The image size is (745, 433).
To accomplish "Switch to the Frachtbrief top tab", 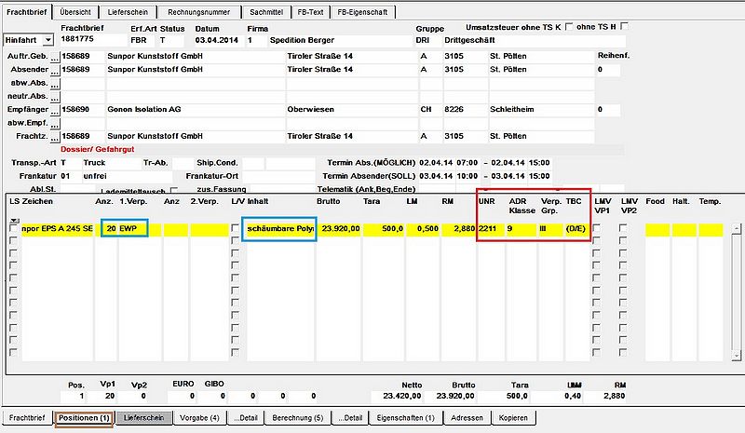I will click(27, 12).
